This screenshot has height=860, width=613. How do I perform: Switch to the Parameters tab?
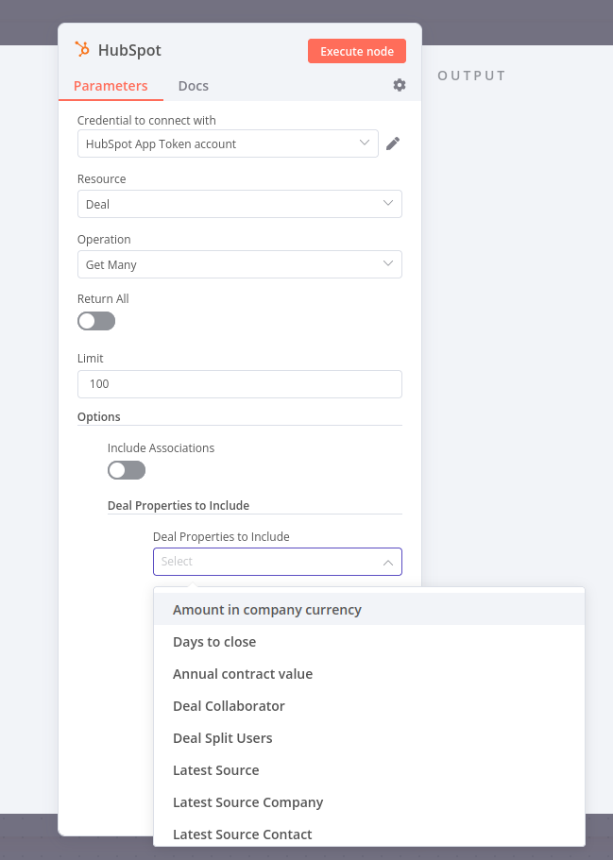tap(111, 85)
